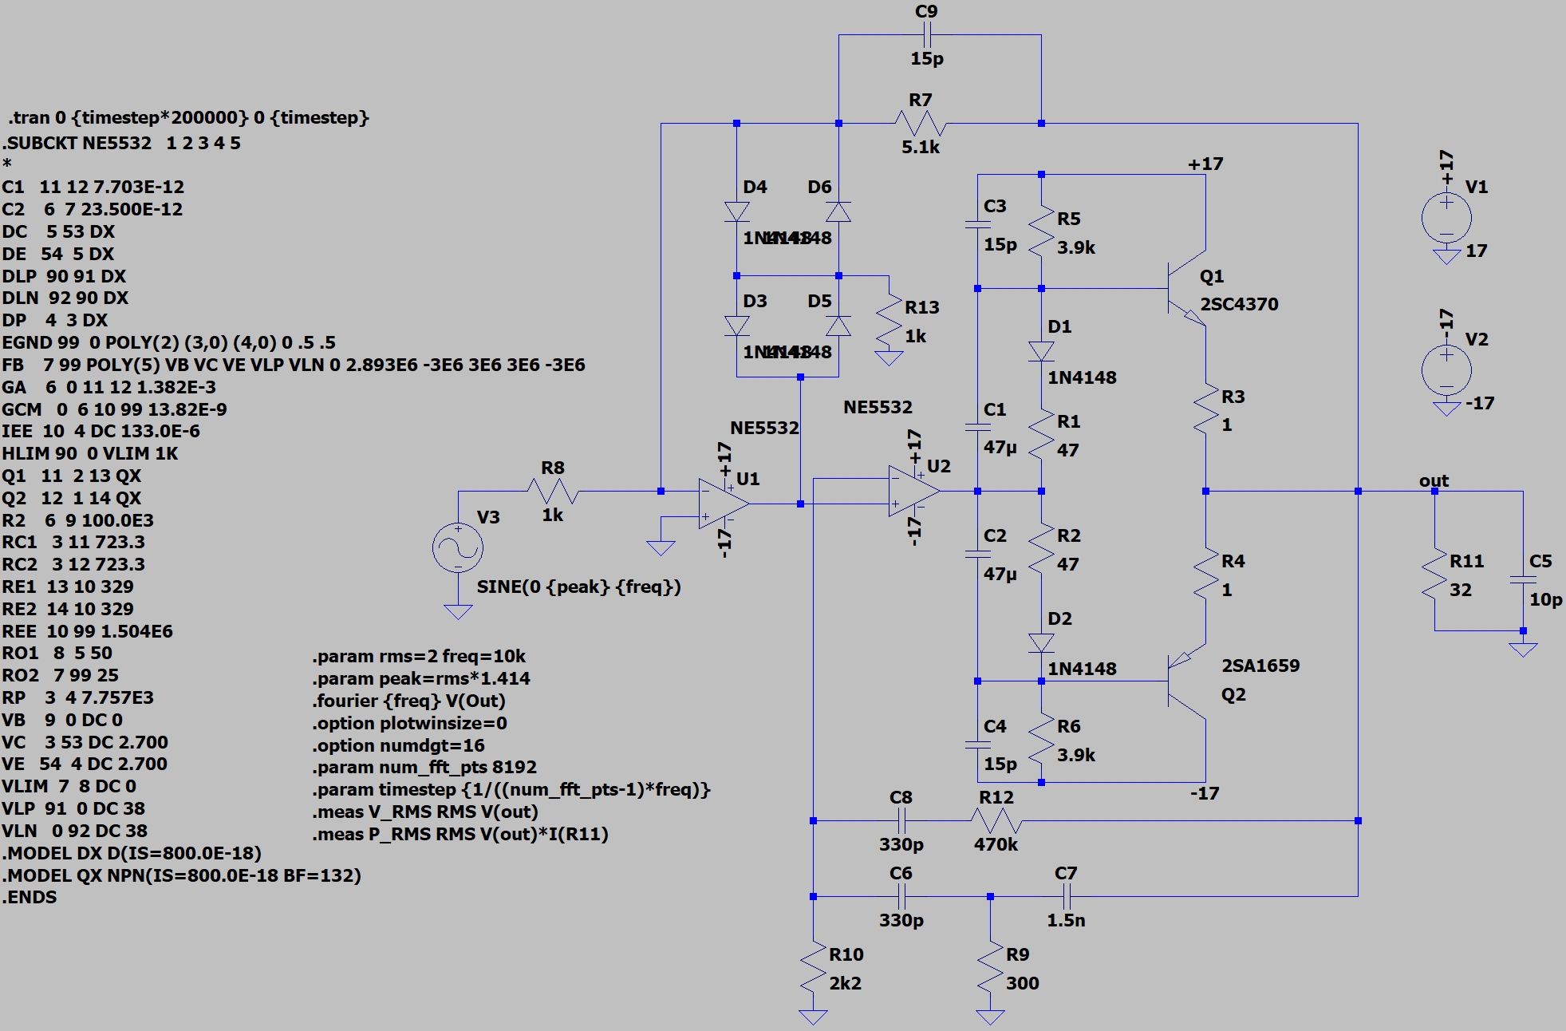Viewport: 1566px width, 1031px height.
Task: Click the 'EGND 99 0 POLY(2)' subcircuit line
Action: [x=169, y=342]
